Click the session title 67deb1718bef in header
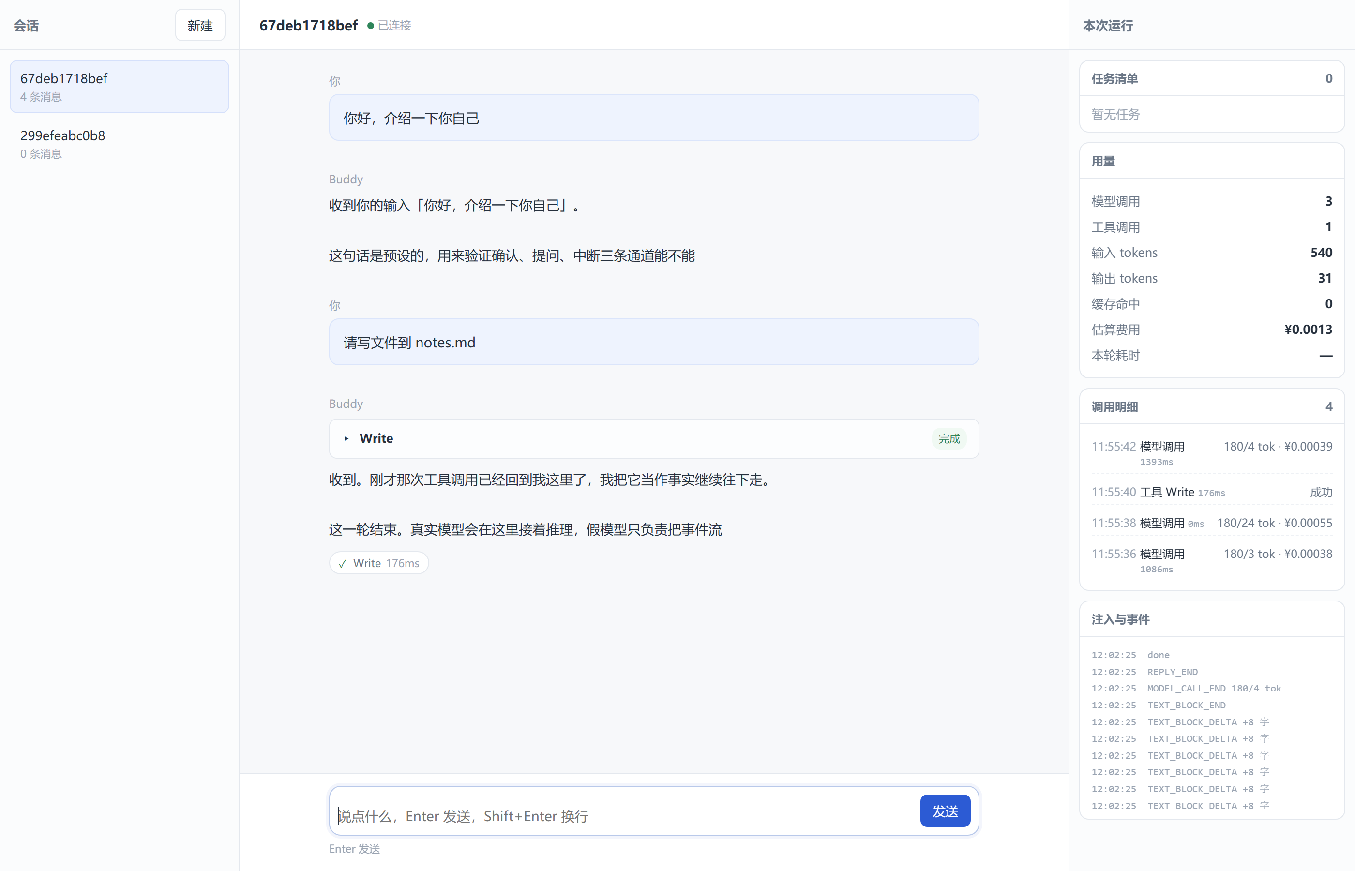 coord(308,26)
